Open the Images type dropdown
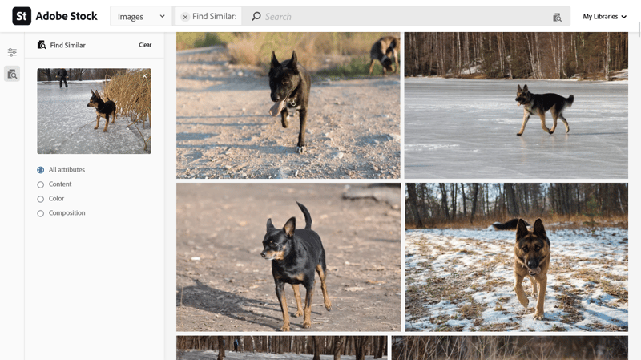This screenshot has width=641, height=360. [141, 16]
